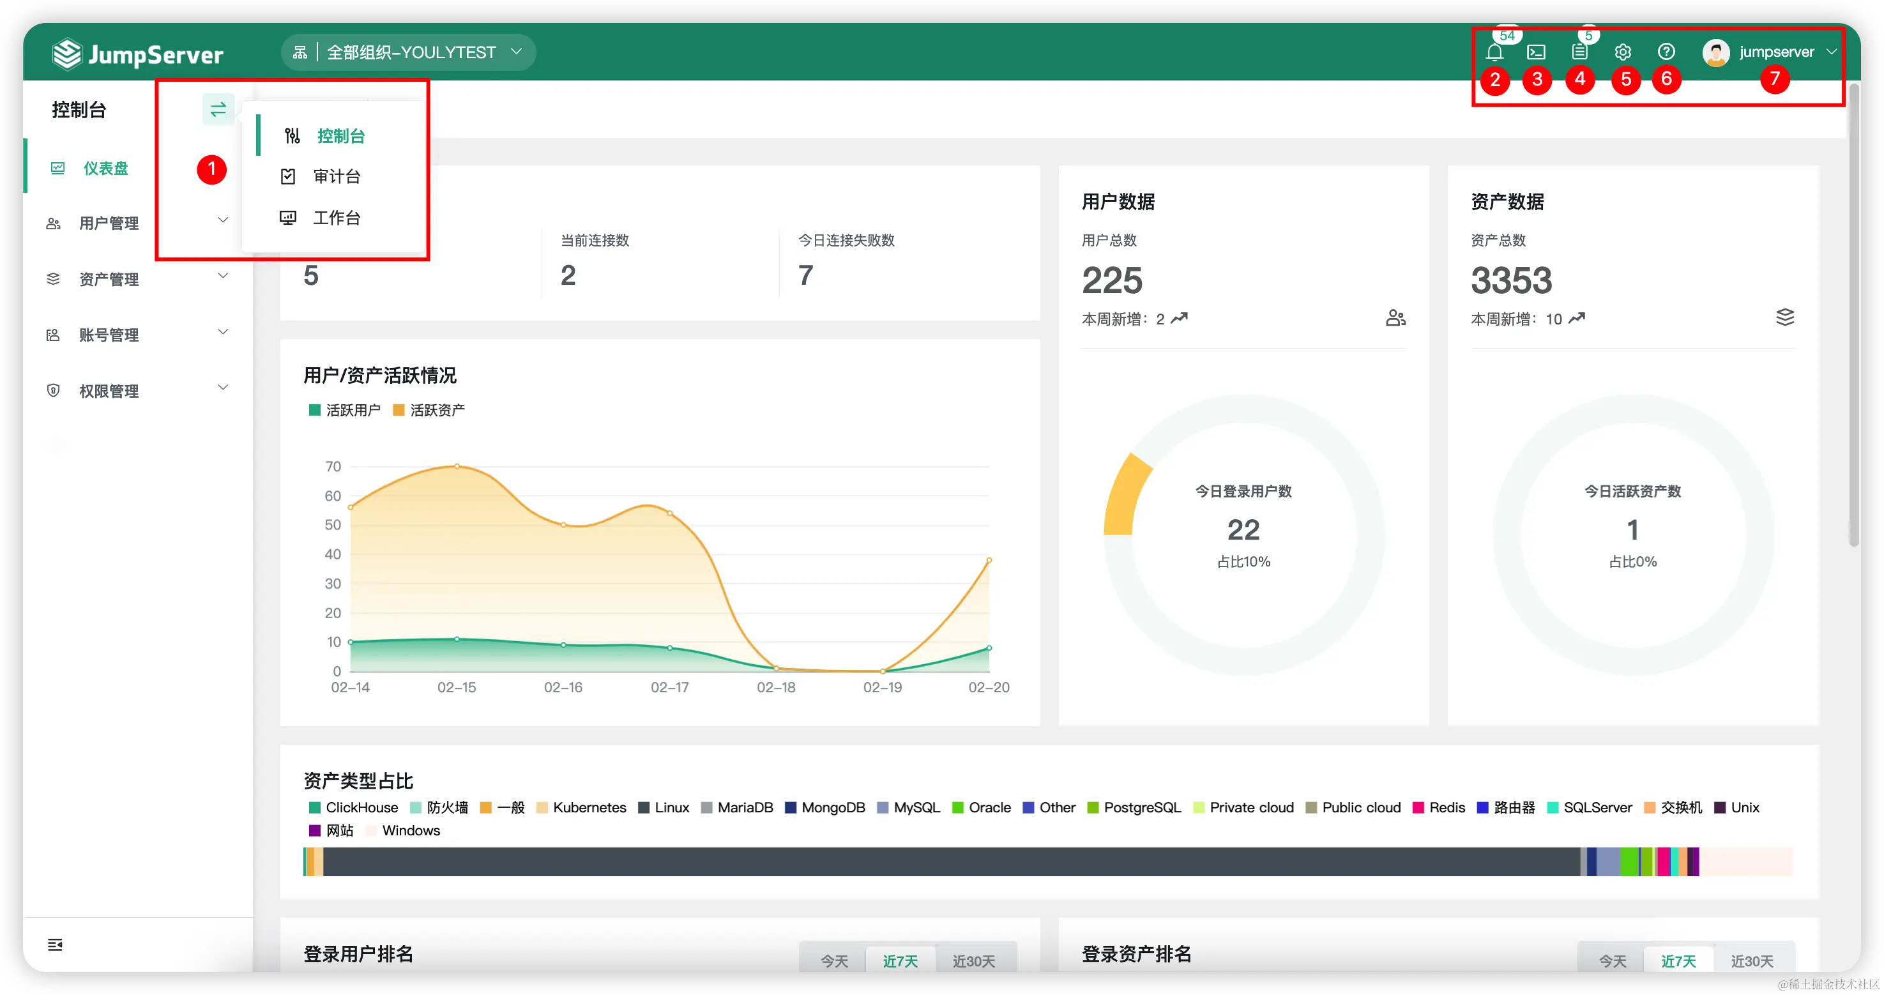Select 近7天 in login user ranking

pos(900,961)
